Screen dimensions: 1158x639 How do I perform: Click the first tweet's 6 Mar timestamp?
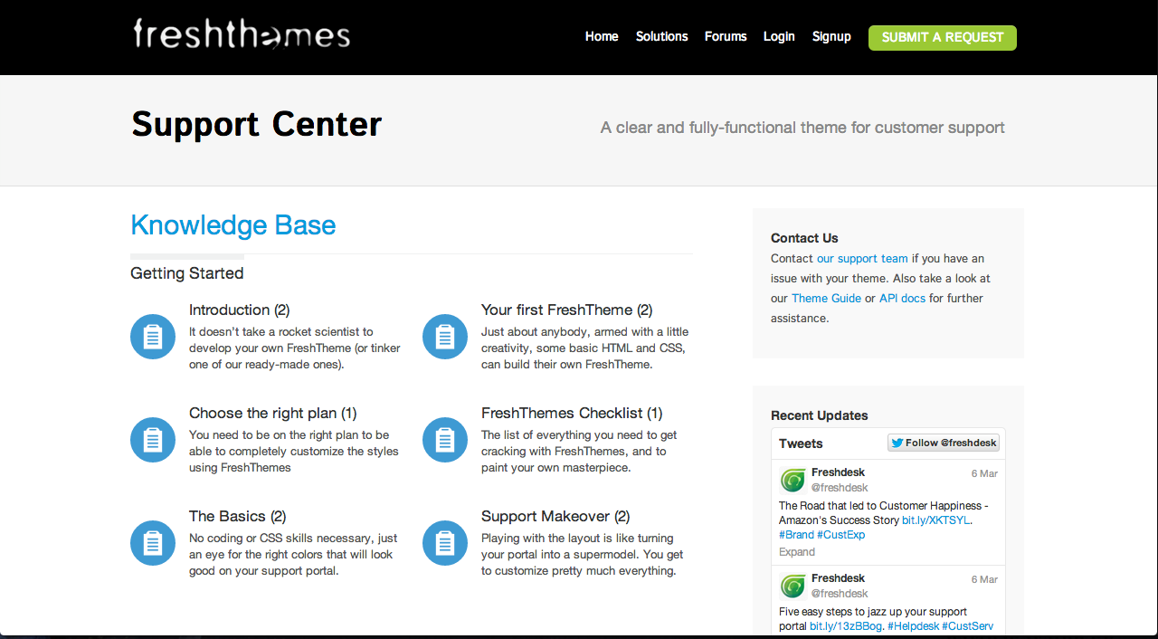[x=984, y=473]
